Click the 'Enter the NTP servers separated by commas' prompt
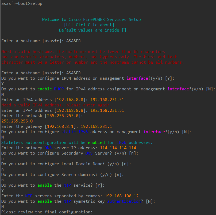The height and width of the screenshot is (215, 216). click(x=52, y=196)
